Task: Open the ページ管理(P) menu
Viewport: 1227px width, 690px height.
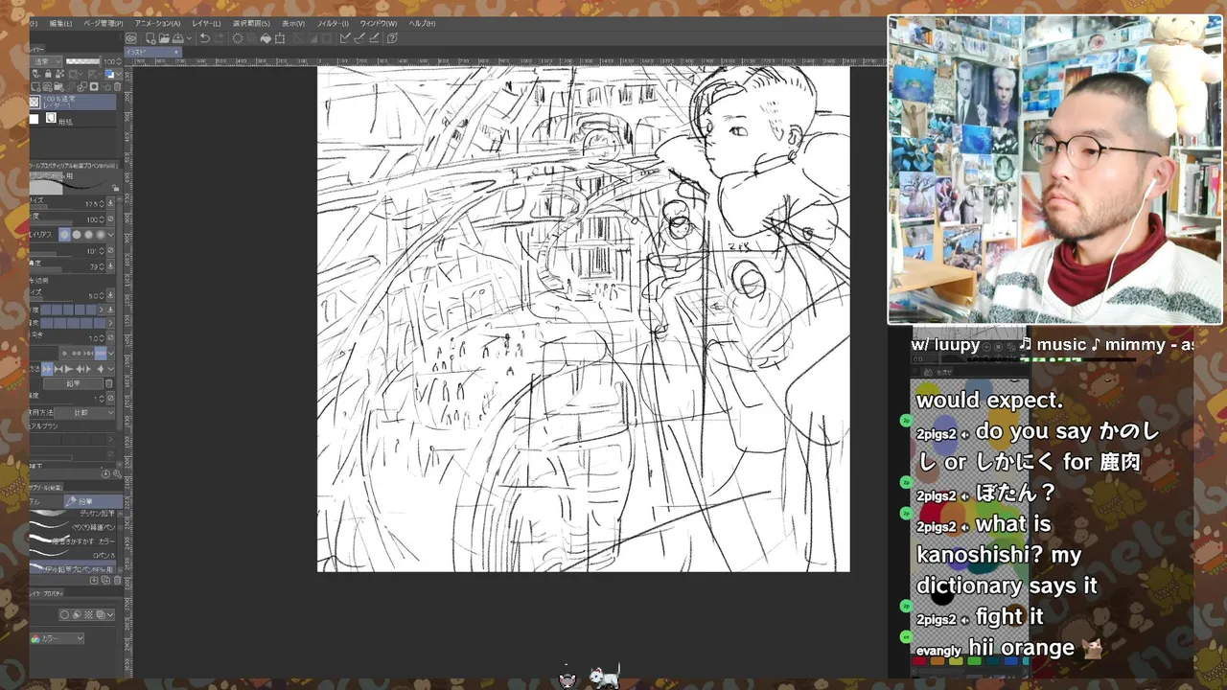Action: pos(104,23)
